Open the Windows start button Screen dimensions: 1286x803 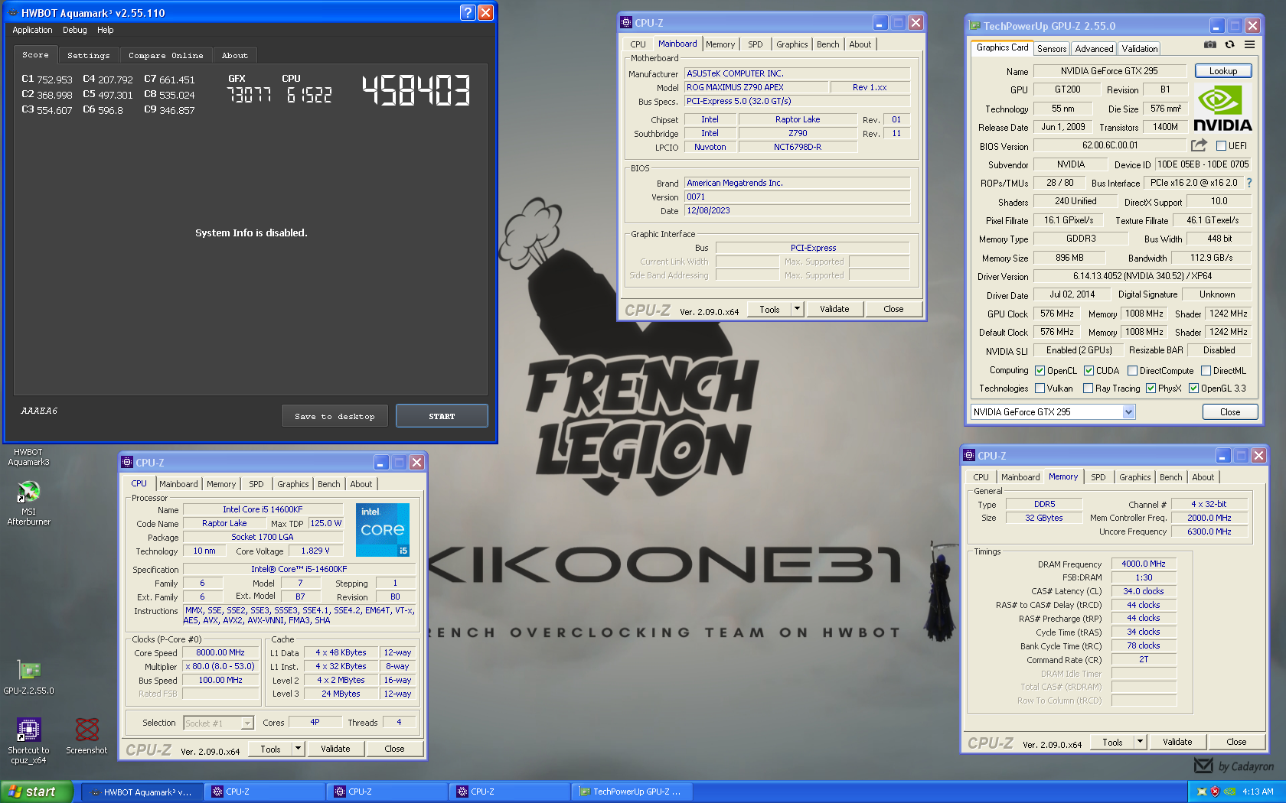click(x=37, y=792)
